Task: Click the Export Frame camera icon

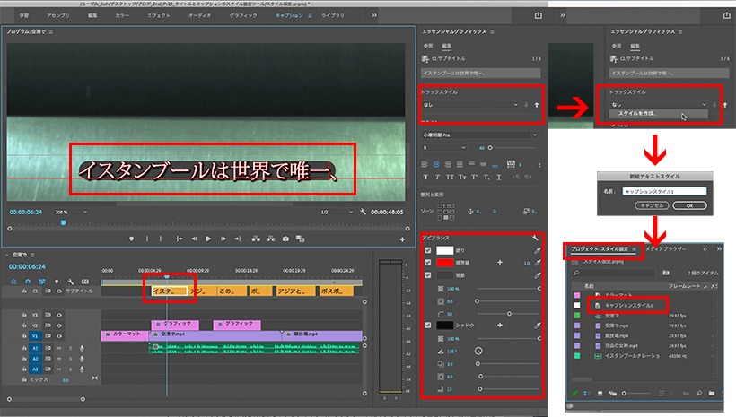Action: [285, 239]
